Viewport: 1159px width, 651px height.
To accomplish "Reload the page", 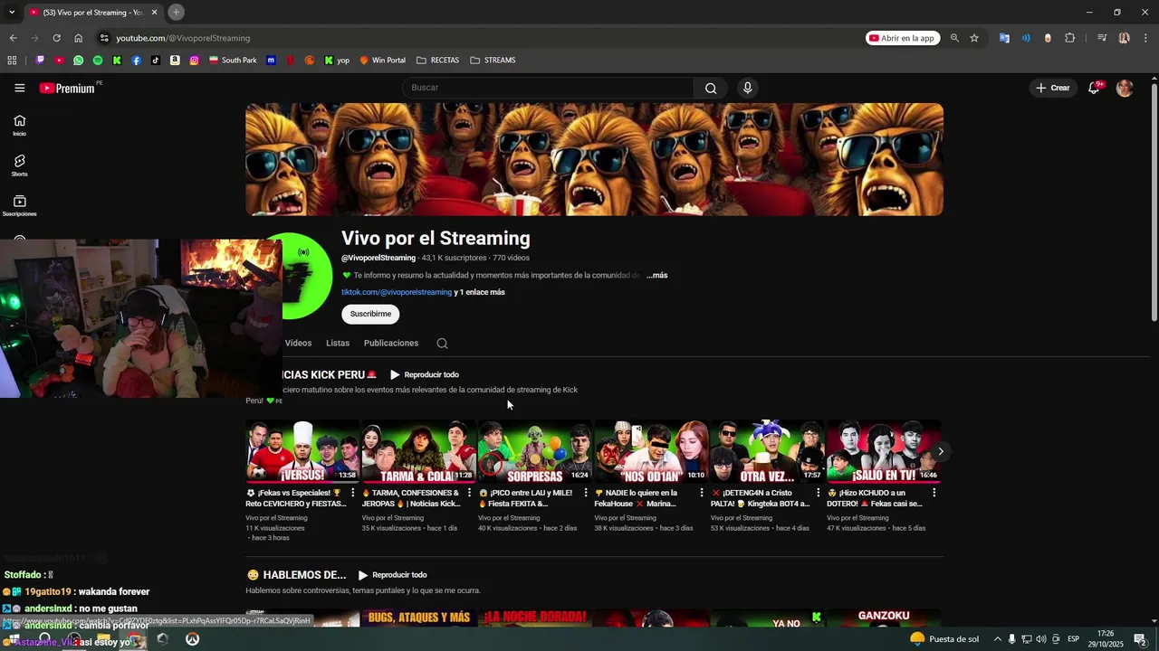I will point(56,38).
